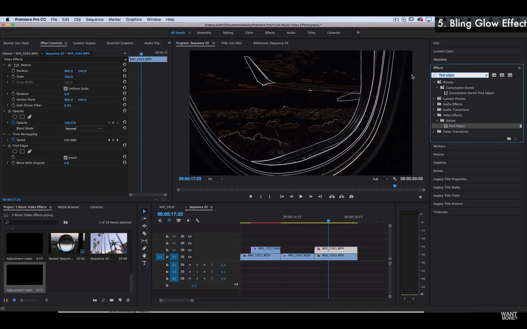Uncheck the Uniform Scale checkbox
527x329 pixels.
coord(65,88)
